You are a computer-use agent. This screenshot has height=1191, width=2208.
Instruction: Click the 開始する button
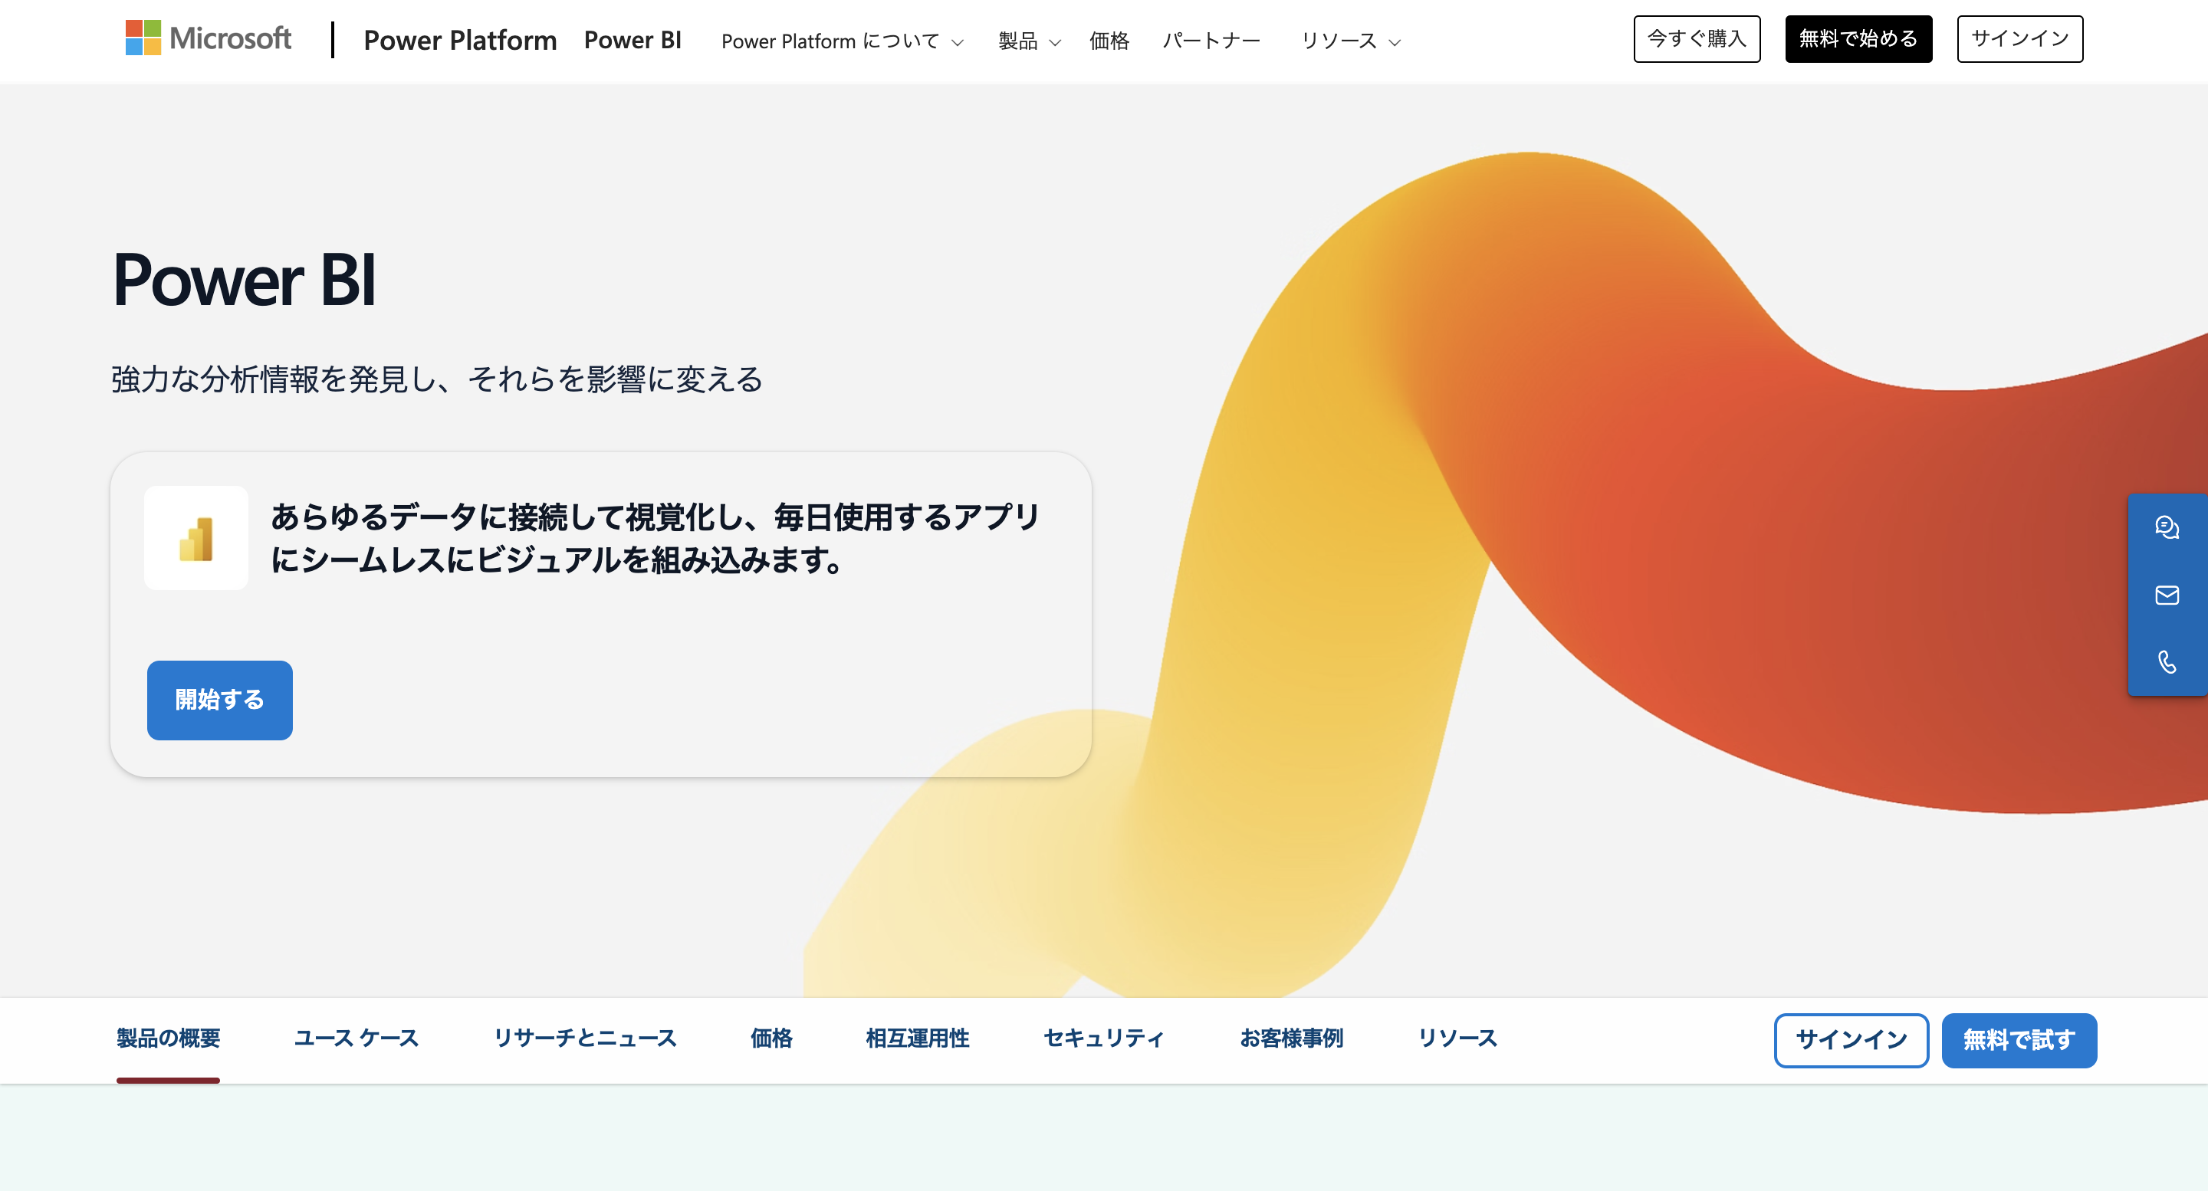tap(219, 700)
